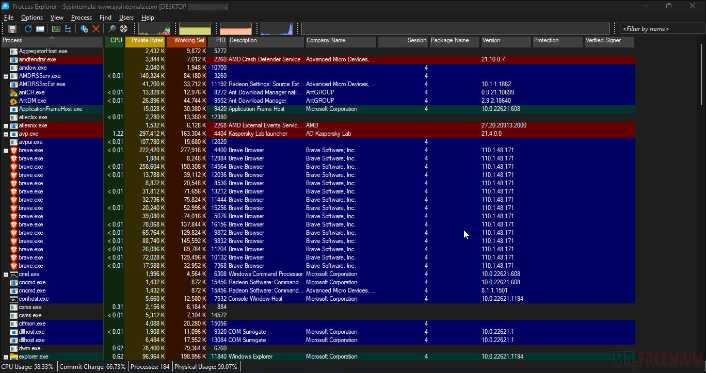Refresh the process list now
This screenshot has height=373, width=706.
(28, 29)
